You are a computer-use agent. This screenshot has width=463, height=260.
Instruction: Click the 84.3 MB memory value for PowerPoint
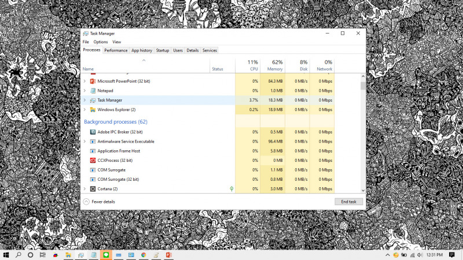click(x=275, y=81)
